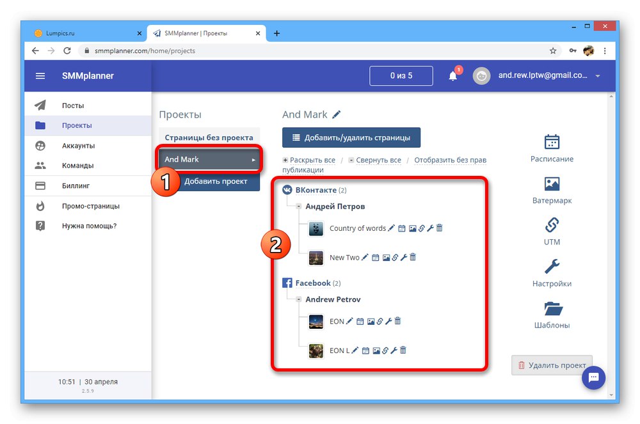
Task: Collapse the Andrew Petrov account node
Action: tap(299, 299)
